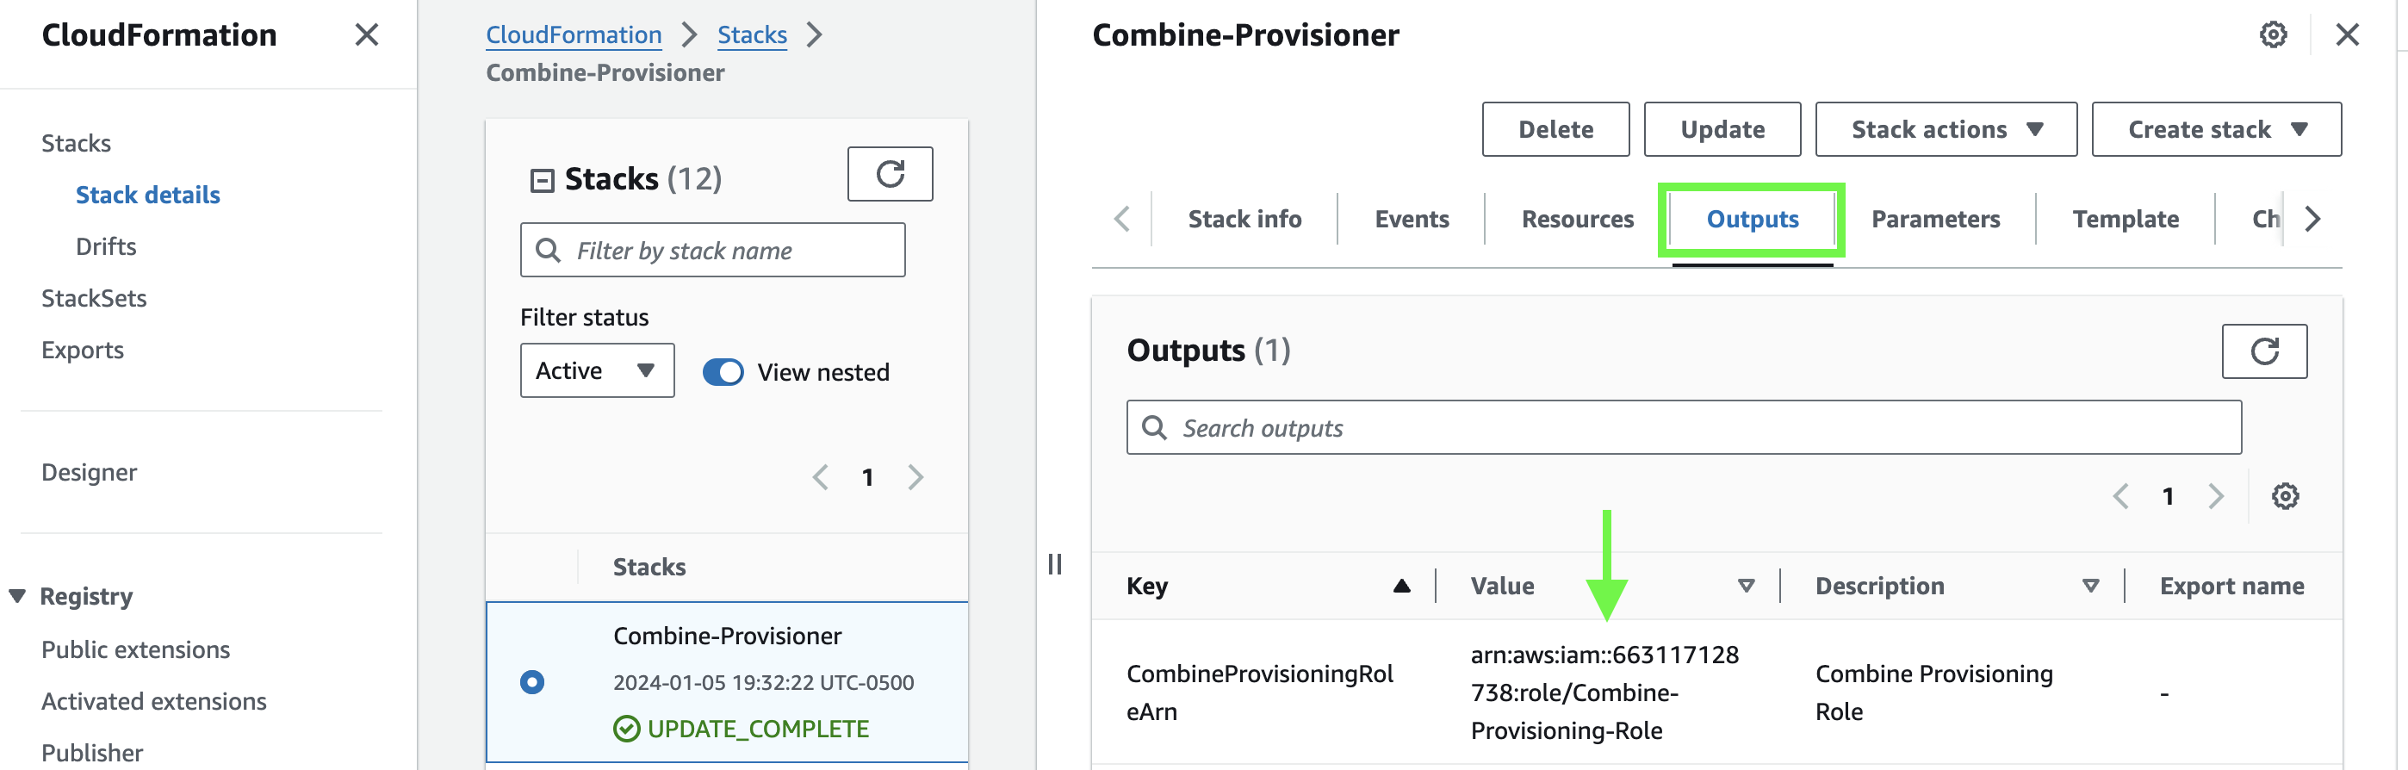Go to next page of stacks
The width and height of the screenshot is (2408, 770).
click(915, 477)
